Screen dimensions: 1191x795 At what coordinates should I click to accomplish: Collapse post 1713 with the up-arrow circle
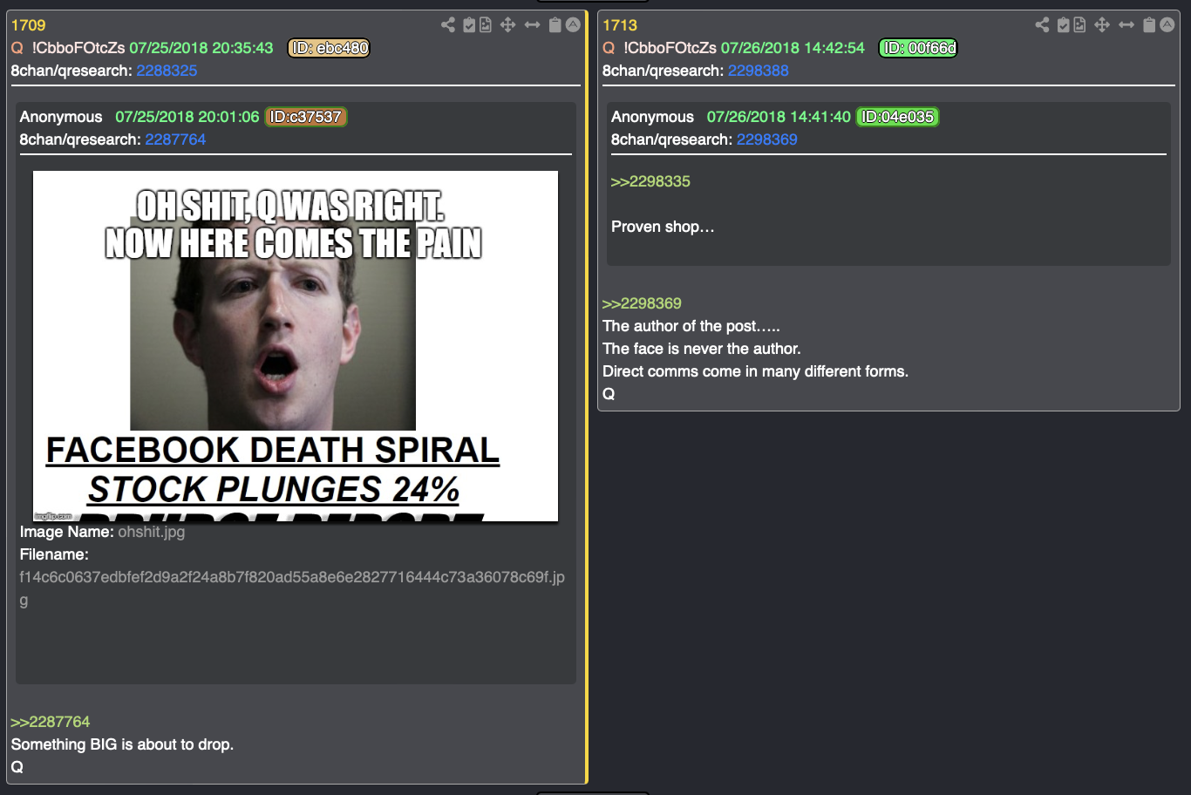(x=1167, y=24)
